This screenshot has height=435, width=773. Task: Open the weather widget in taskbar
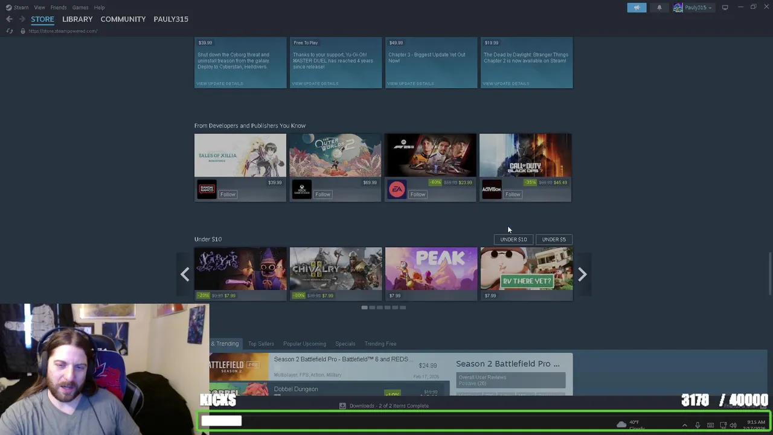[x=630, y=425]
